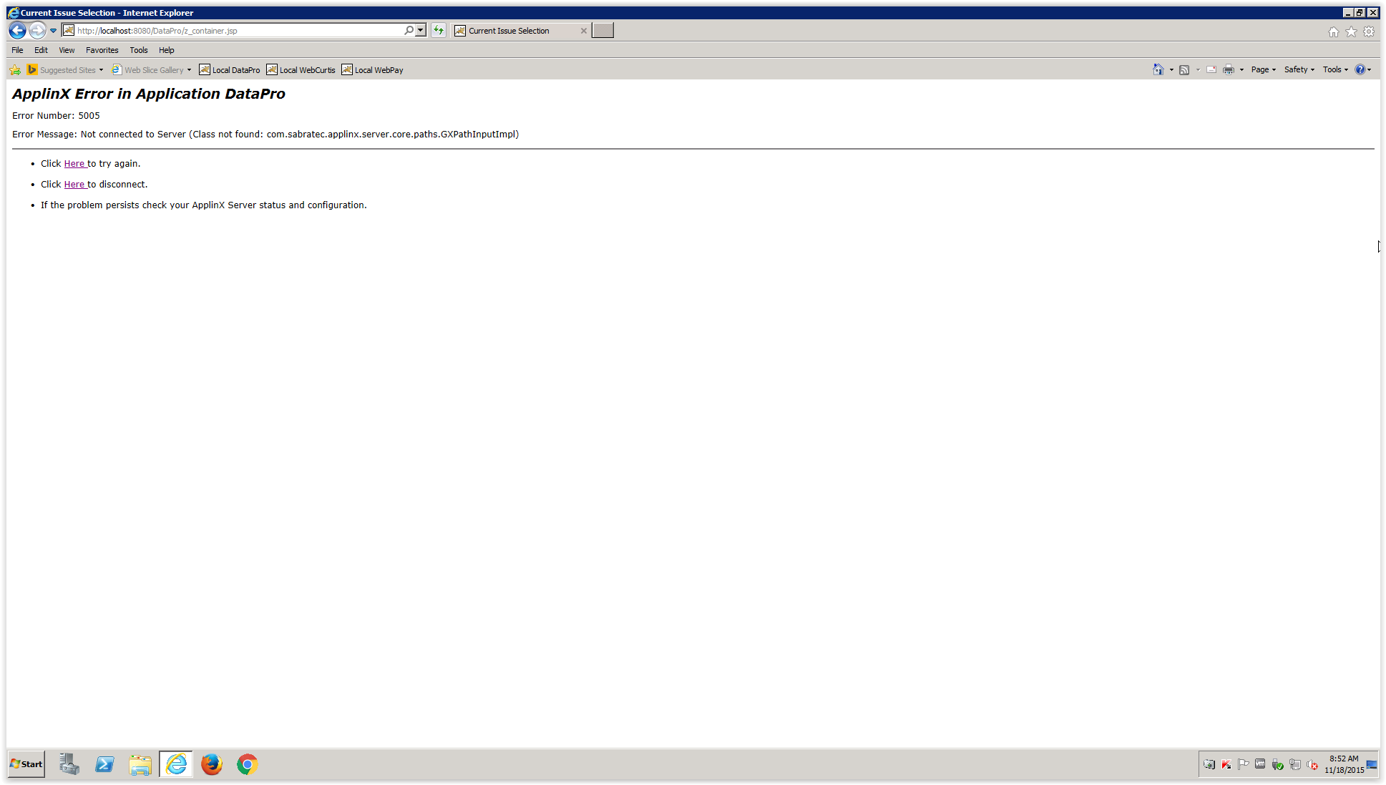Open Suggested Sites favorites item
Screen dimensions: 1386x785
pos(65,70)
